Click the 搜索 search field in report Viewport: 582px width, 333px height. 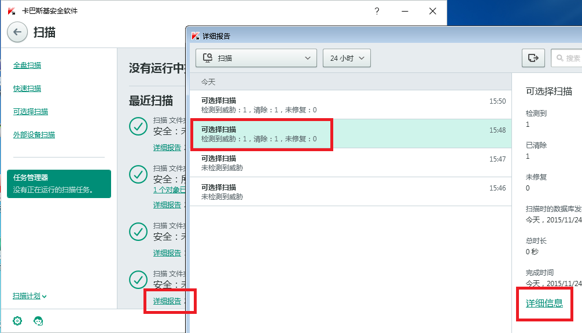pos(566,58)
